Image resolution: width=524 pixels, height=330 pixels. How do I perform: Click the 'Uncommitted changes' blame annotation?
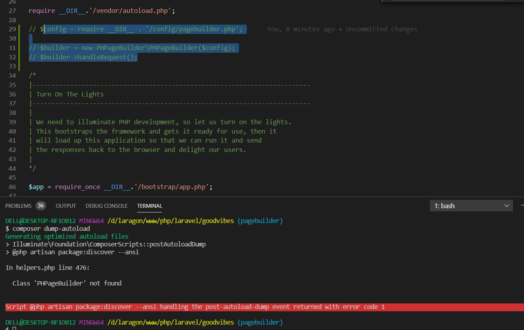coord(381,29)
